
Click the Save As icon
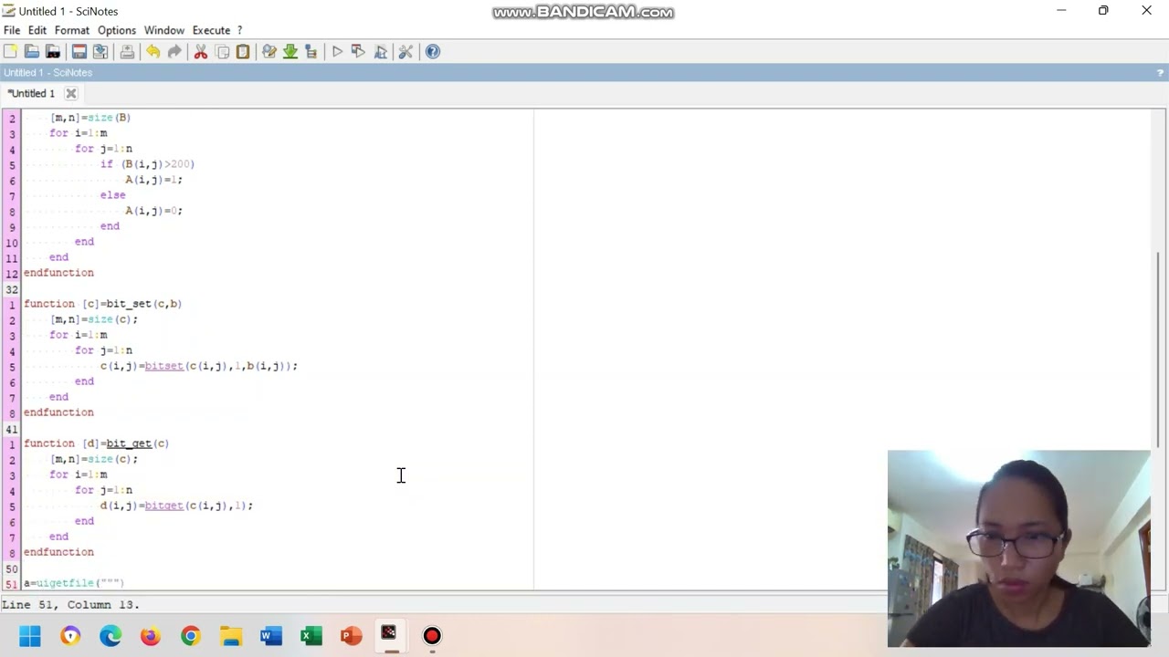[100, 52]
